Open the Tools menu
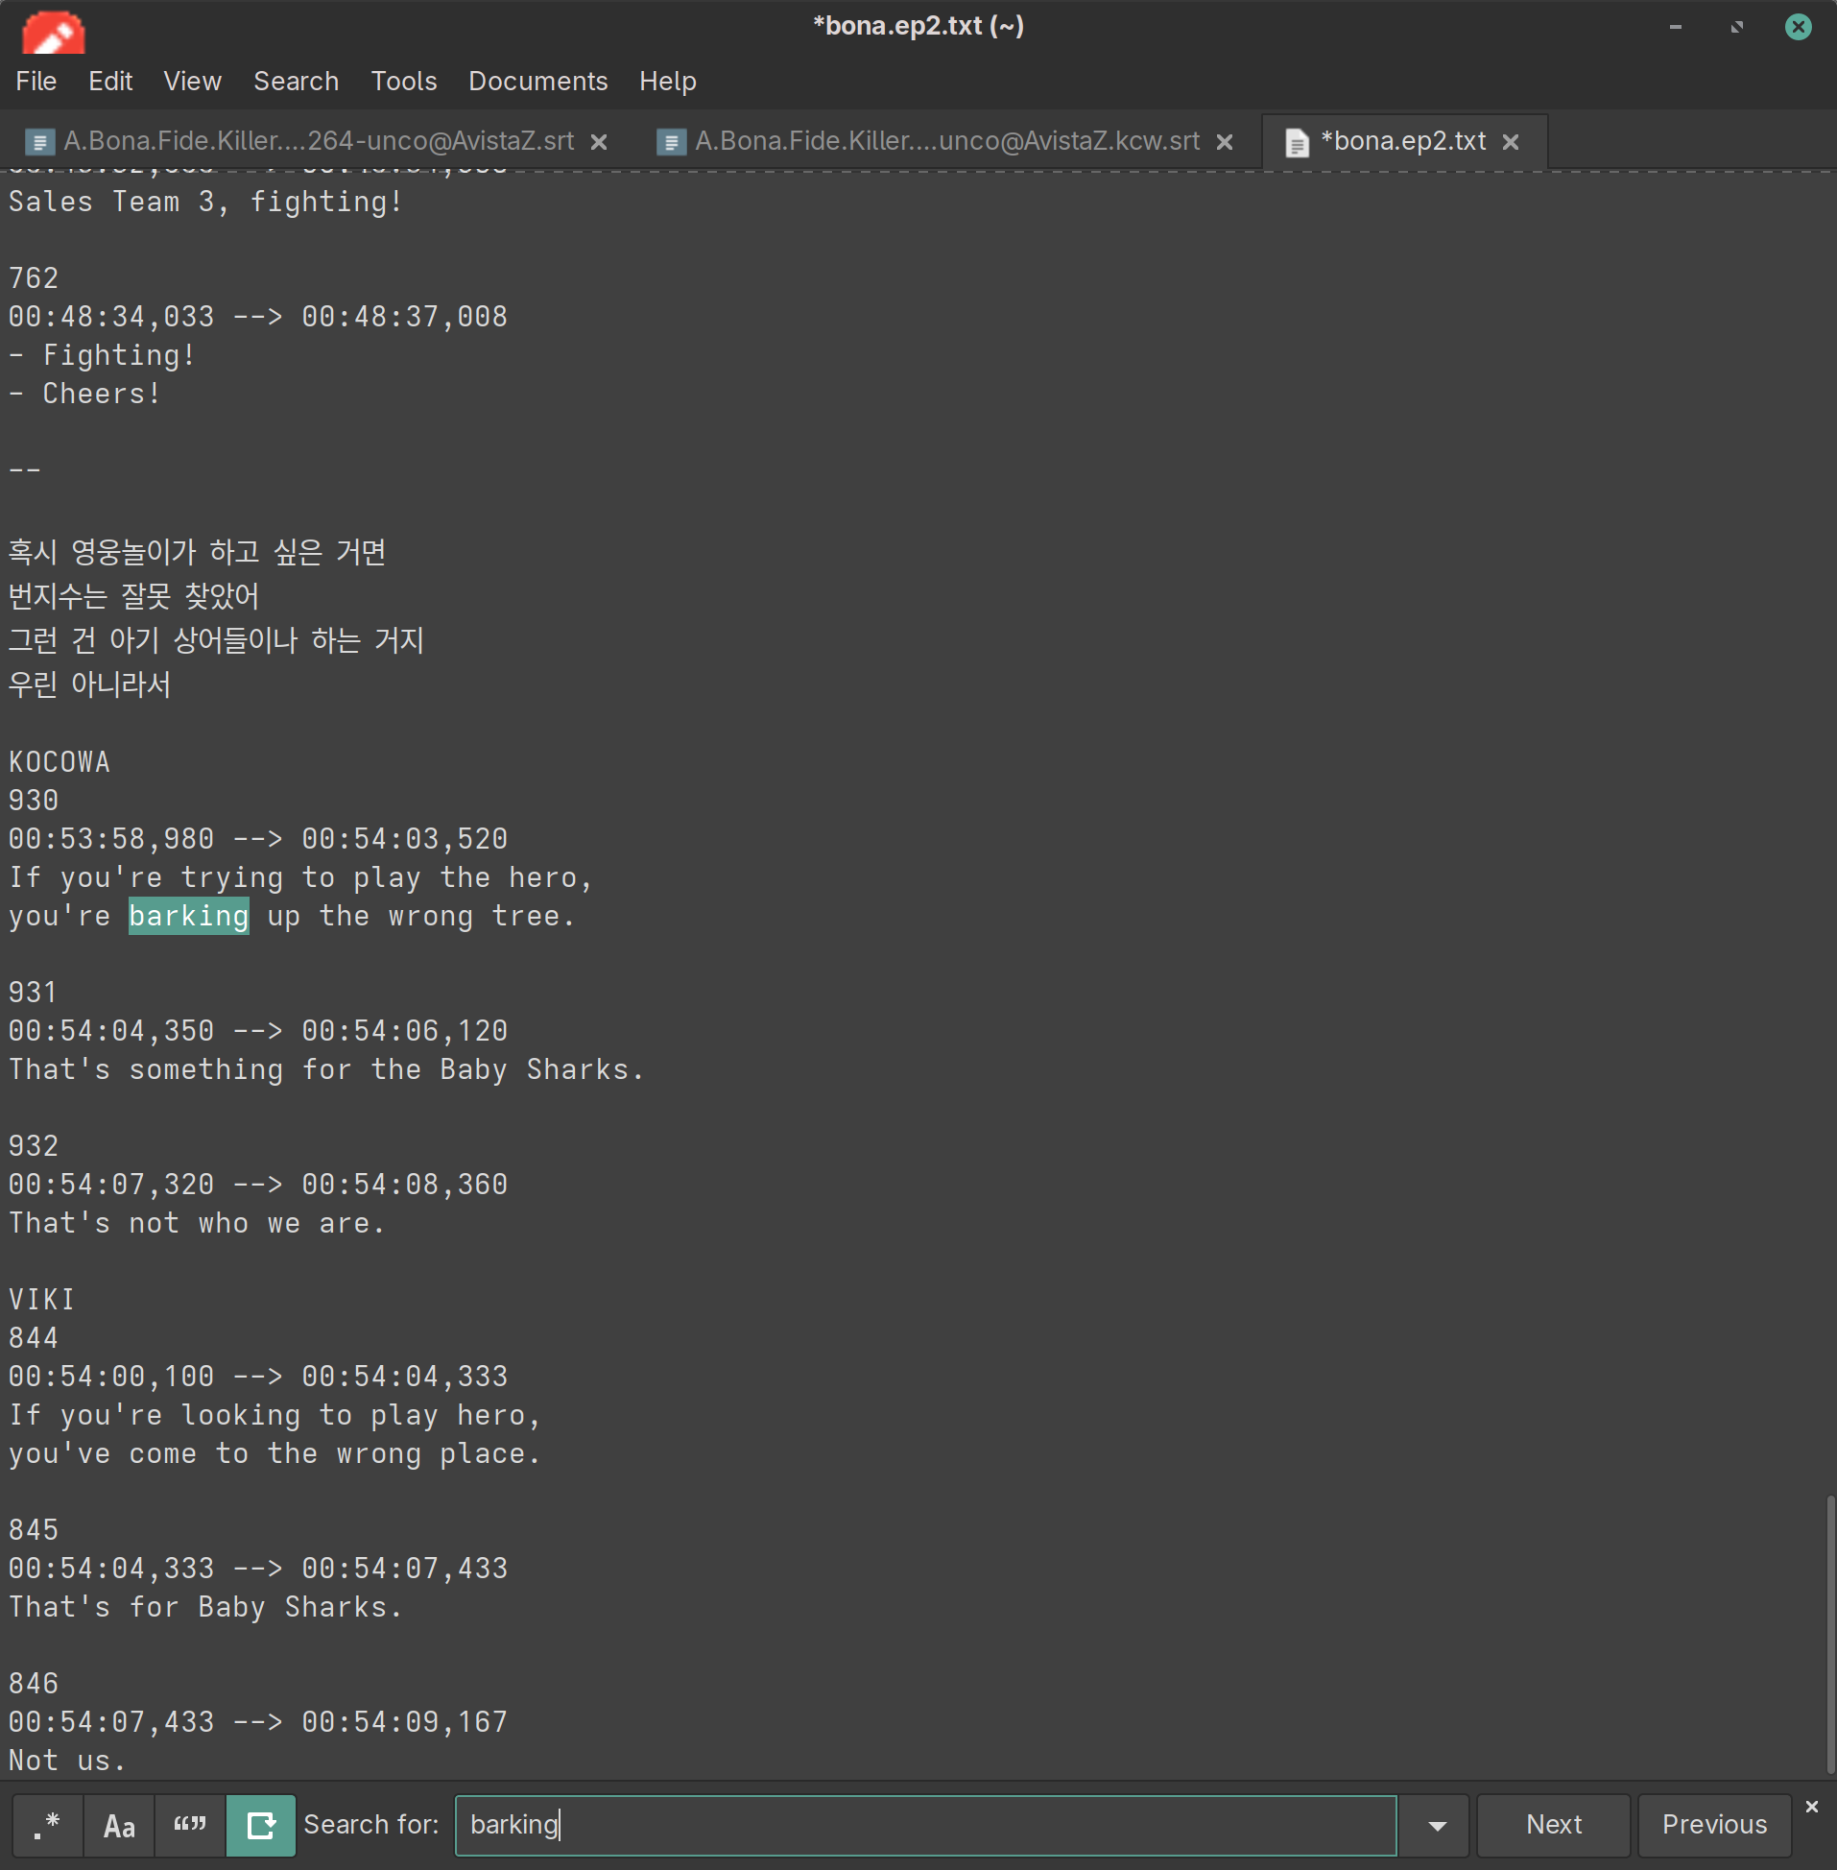The height and width of the screenshot is (1870, 1837). coord(403,81)
